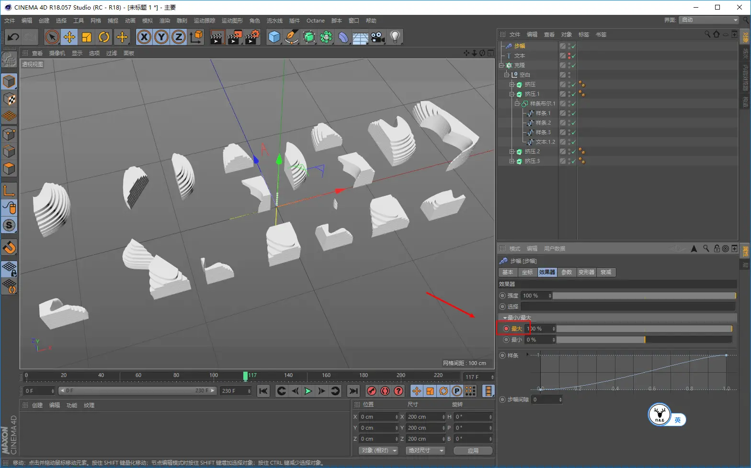Toggle the 最小 keyframe circle button

(506, 340)
